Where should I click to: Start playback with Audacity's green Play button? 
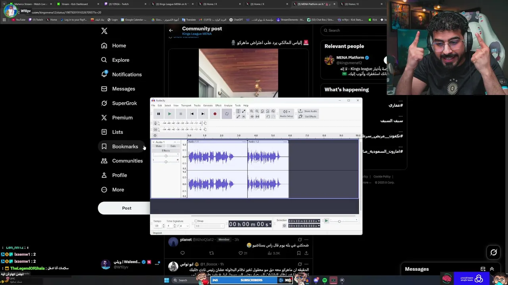point(169,114)
